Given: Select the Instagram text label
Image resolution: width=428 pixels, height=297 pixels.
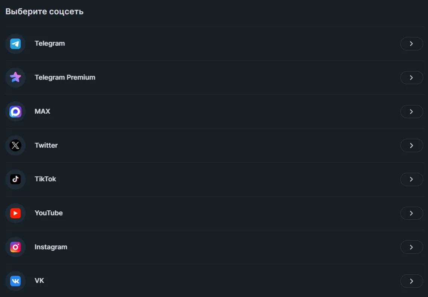Looking at the screenshot, I should pyautogui.click(x=51, y=247).
